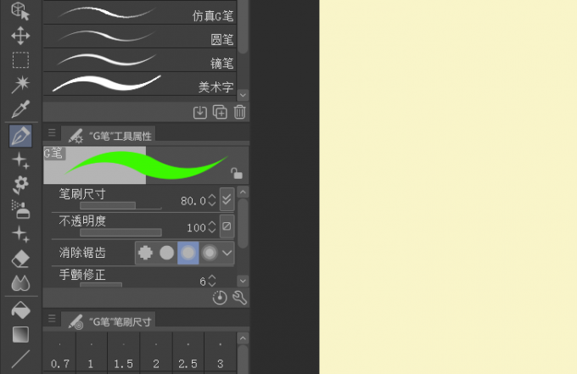
Task: Choose the Auto Select magic wand tool
Action: tap(20, 84)
